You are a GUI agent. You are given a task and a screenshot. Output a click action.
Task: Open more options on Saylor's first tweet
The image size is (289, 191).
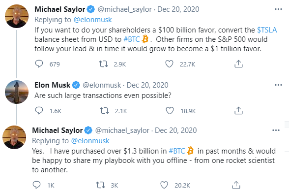[278, 9]
